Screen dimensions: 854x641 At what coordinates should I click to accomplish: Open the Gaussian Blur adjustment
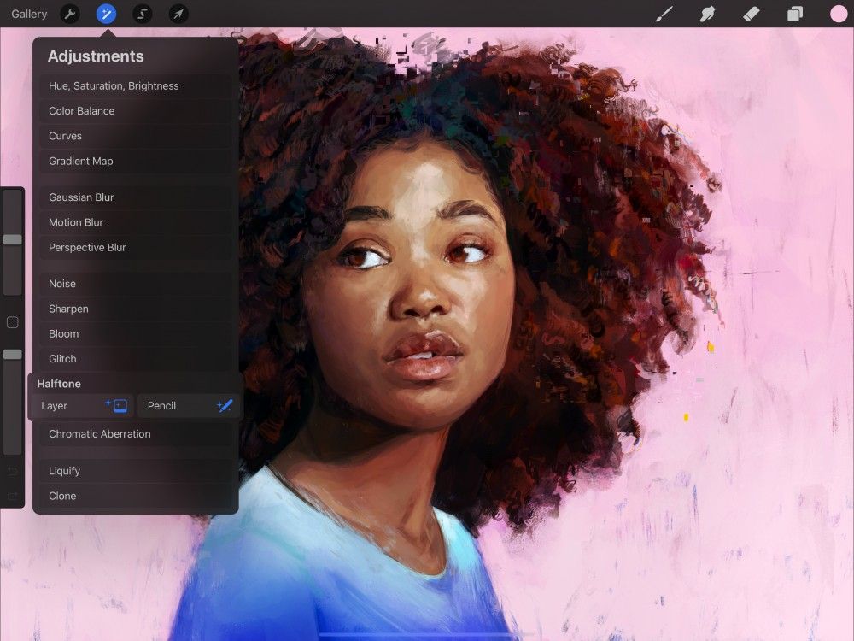pos(81,197)
